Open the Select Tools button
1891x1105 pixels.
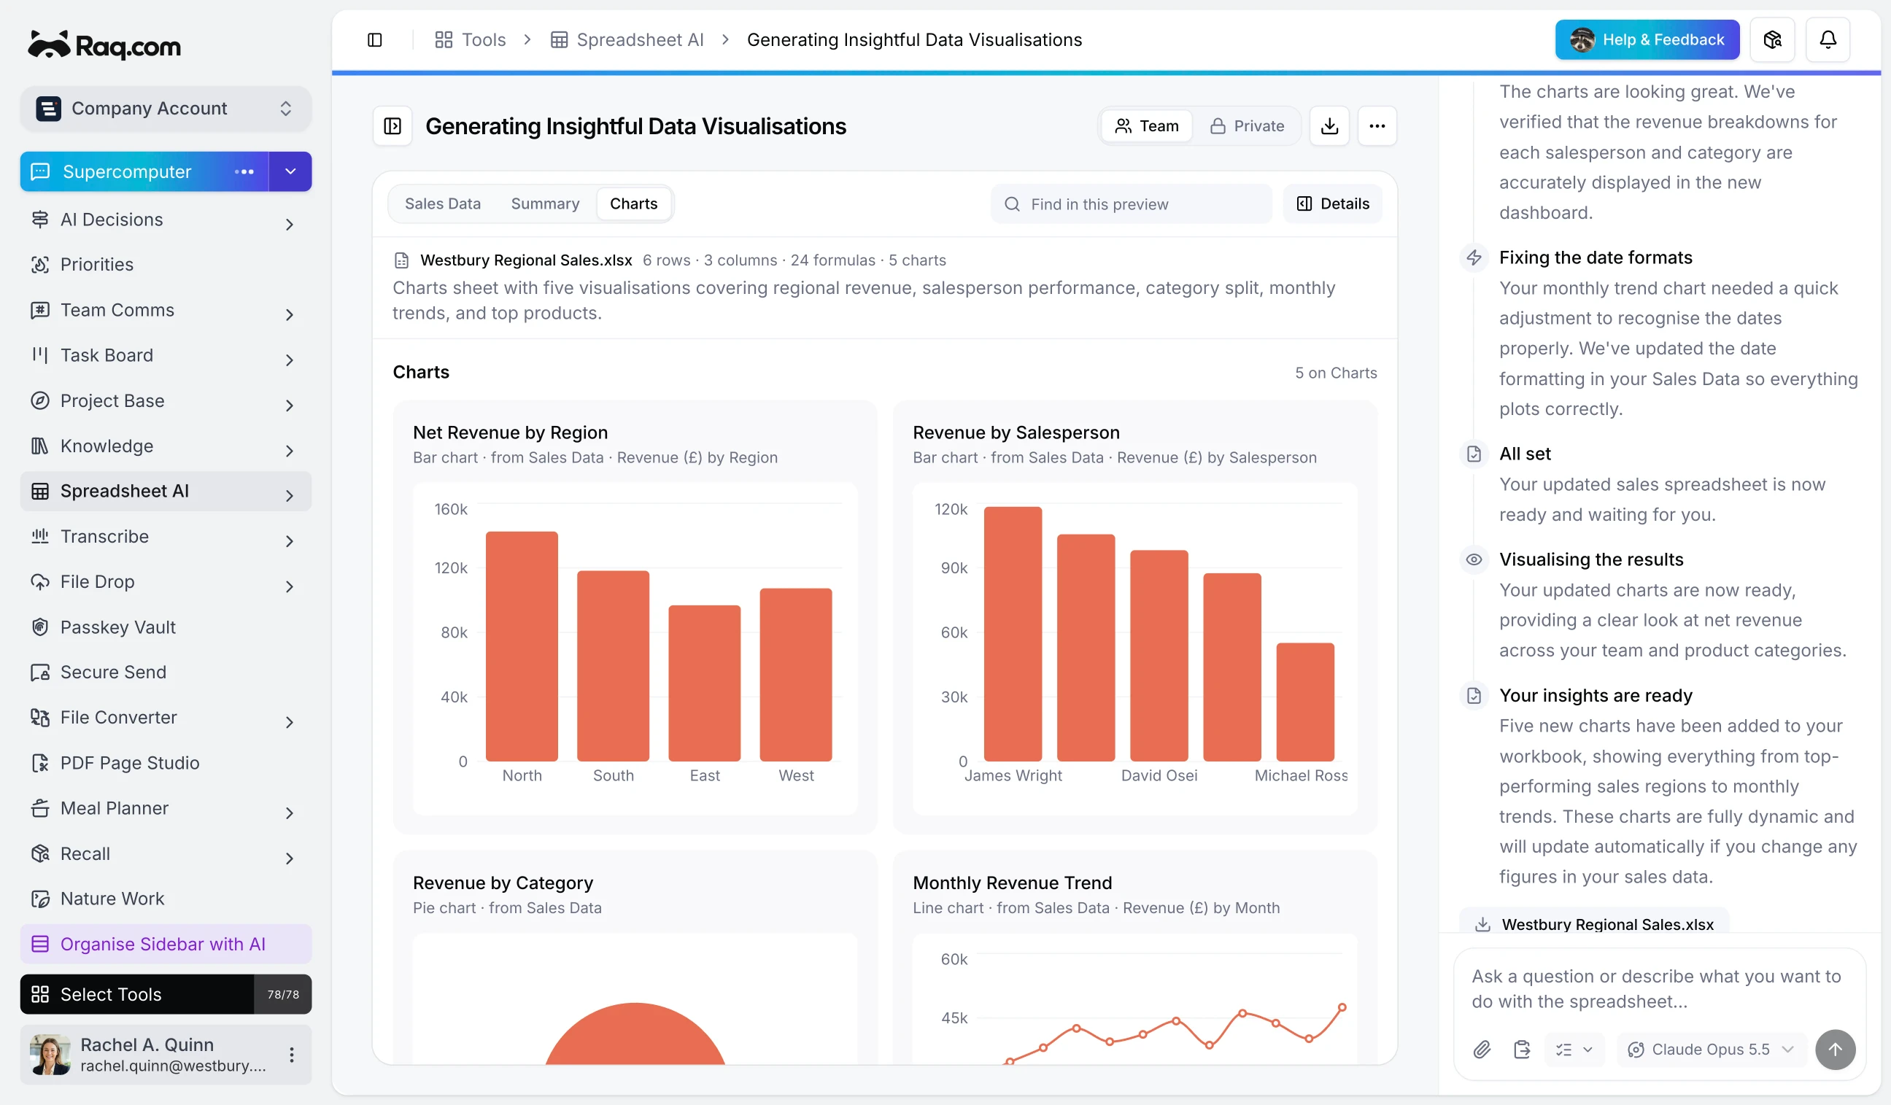click(166, 994)
